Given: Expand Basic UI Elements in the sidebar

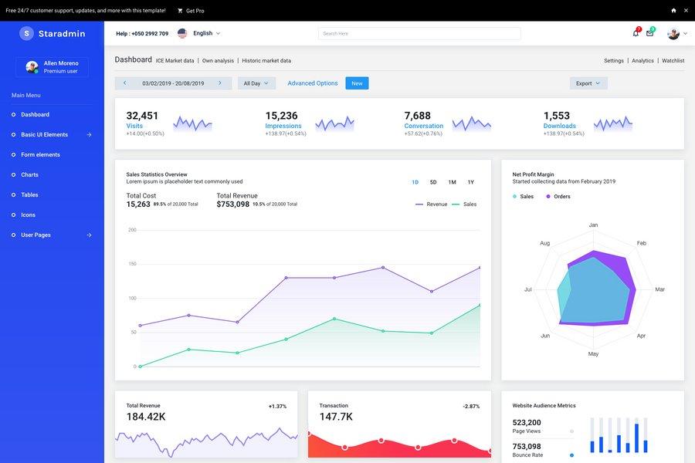Looking at the screenshot, I should pos(46,133).
